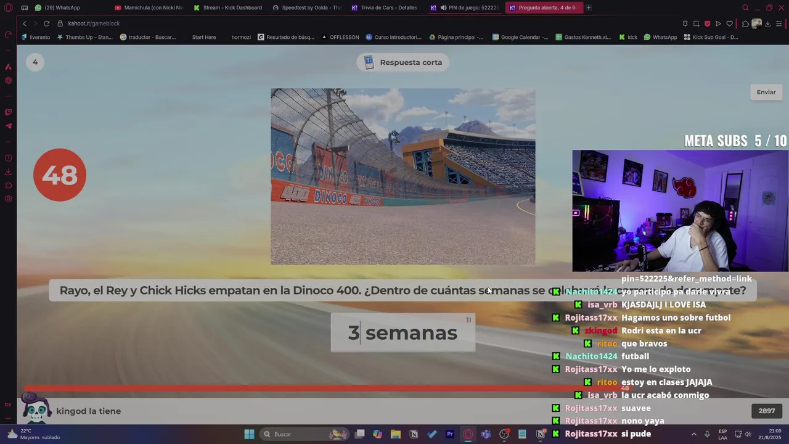Click the Enviar submit button
This screenshot has width=789, height=444.
[x=766, y=92]
